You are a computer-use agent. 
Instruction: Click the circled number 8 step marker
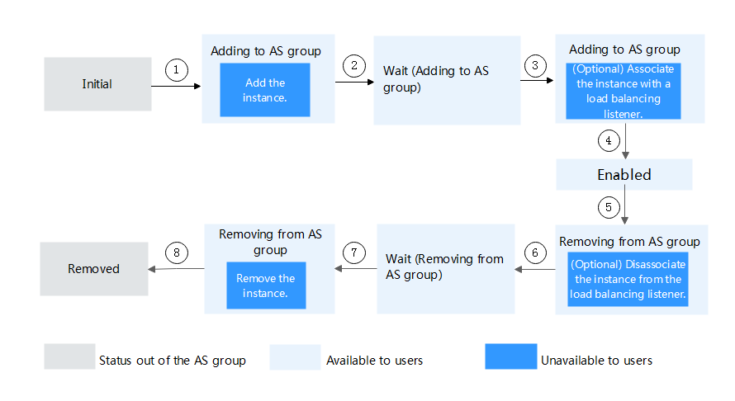177,253
